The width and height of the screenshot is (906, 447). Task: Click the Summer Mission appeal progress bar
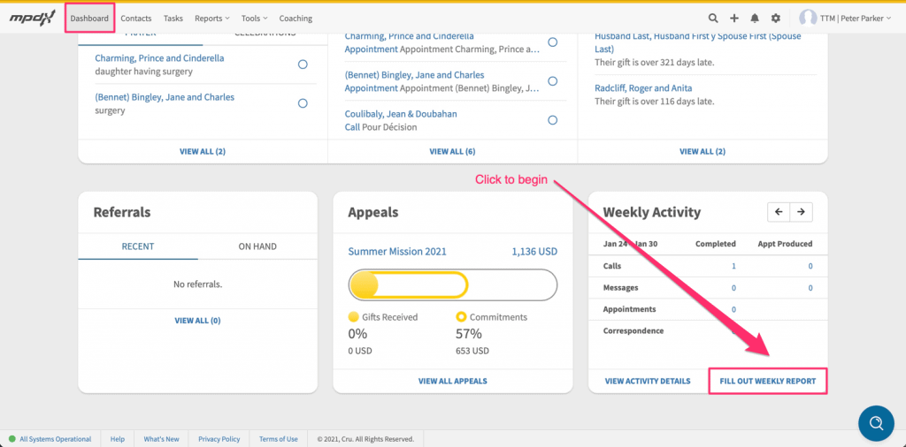[452, 285]
